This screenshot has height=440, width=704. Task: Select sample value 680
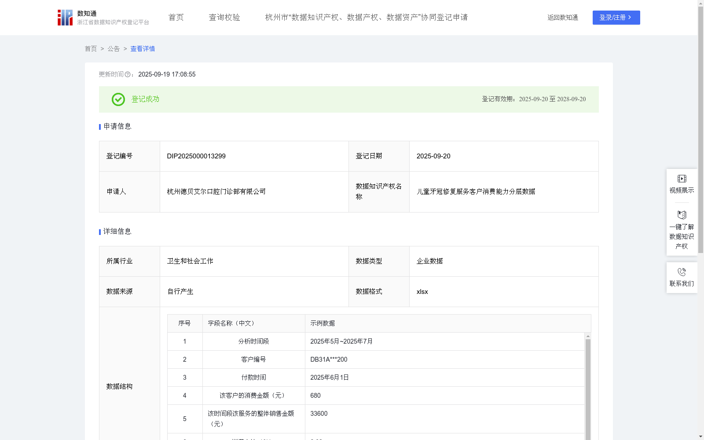tap(315, 396)
